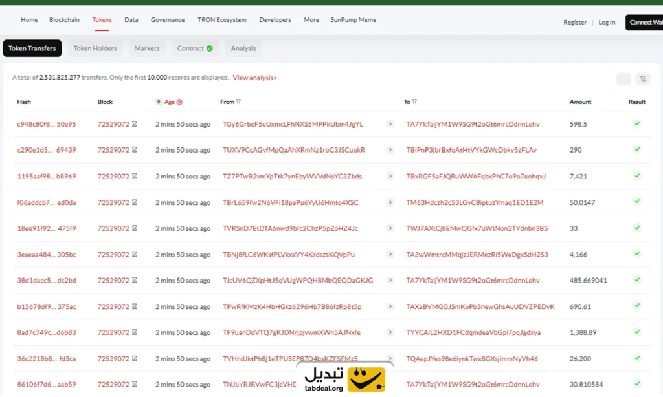Click the blank square button beside filter icon

pyautogui.click(x=624, y=79)
